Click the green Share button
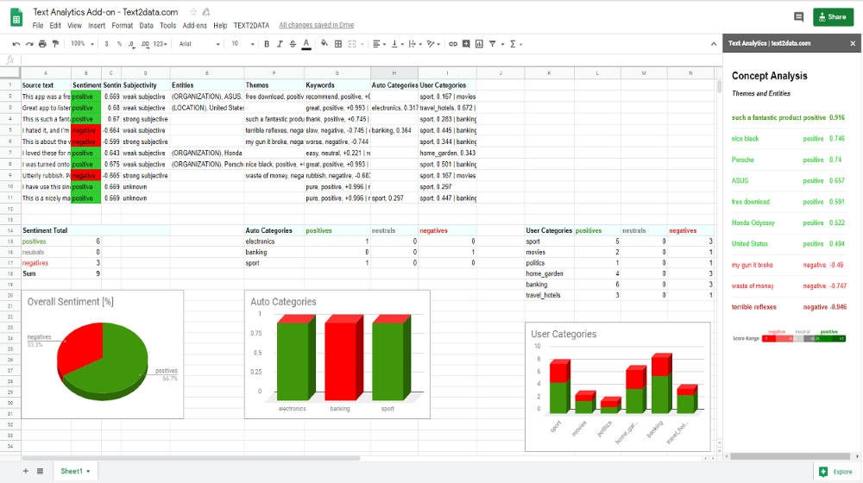863x483 pixels. pos(833,17)
